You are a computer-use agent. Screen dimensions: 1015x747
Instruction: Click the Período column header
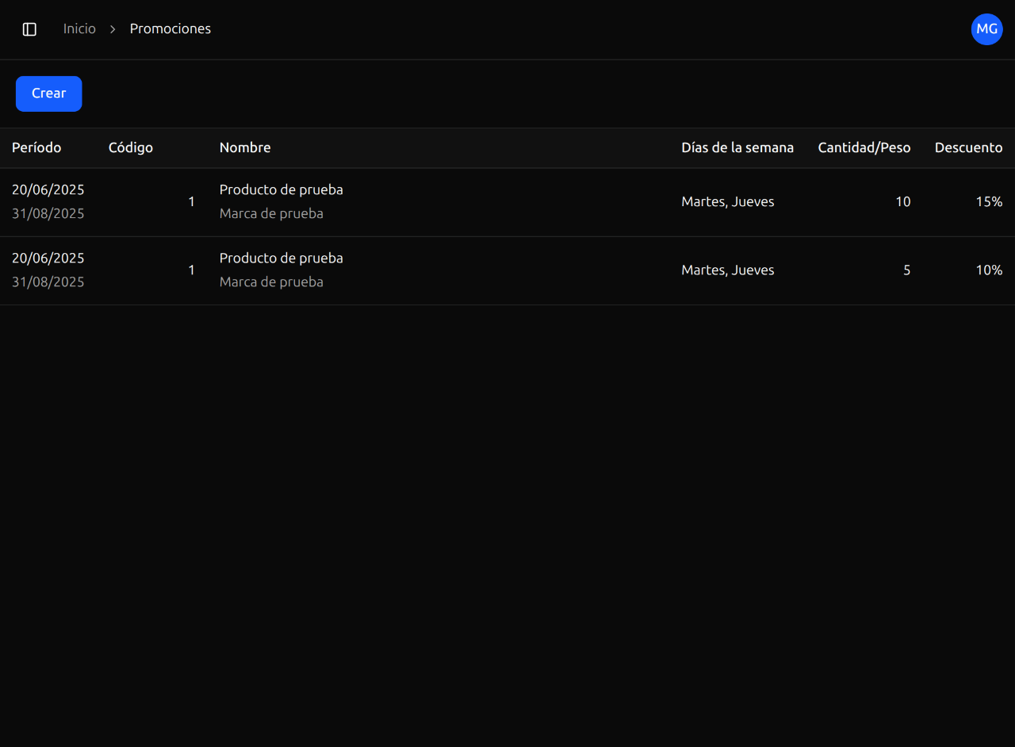36,147
